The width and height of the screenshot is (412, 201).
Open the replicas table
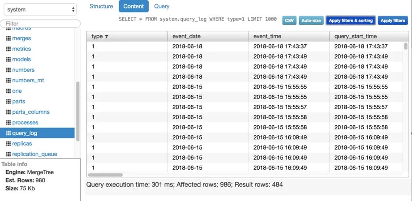22,143
